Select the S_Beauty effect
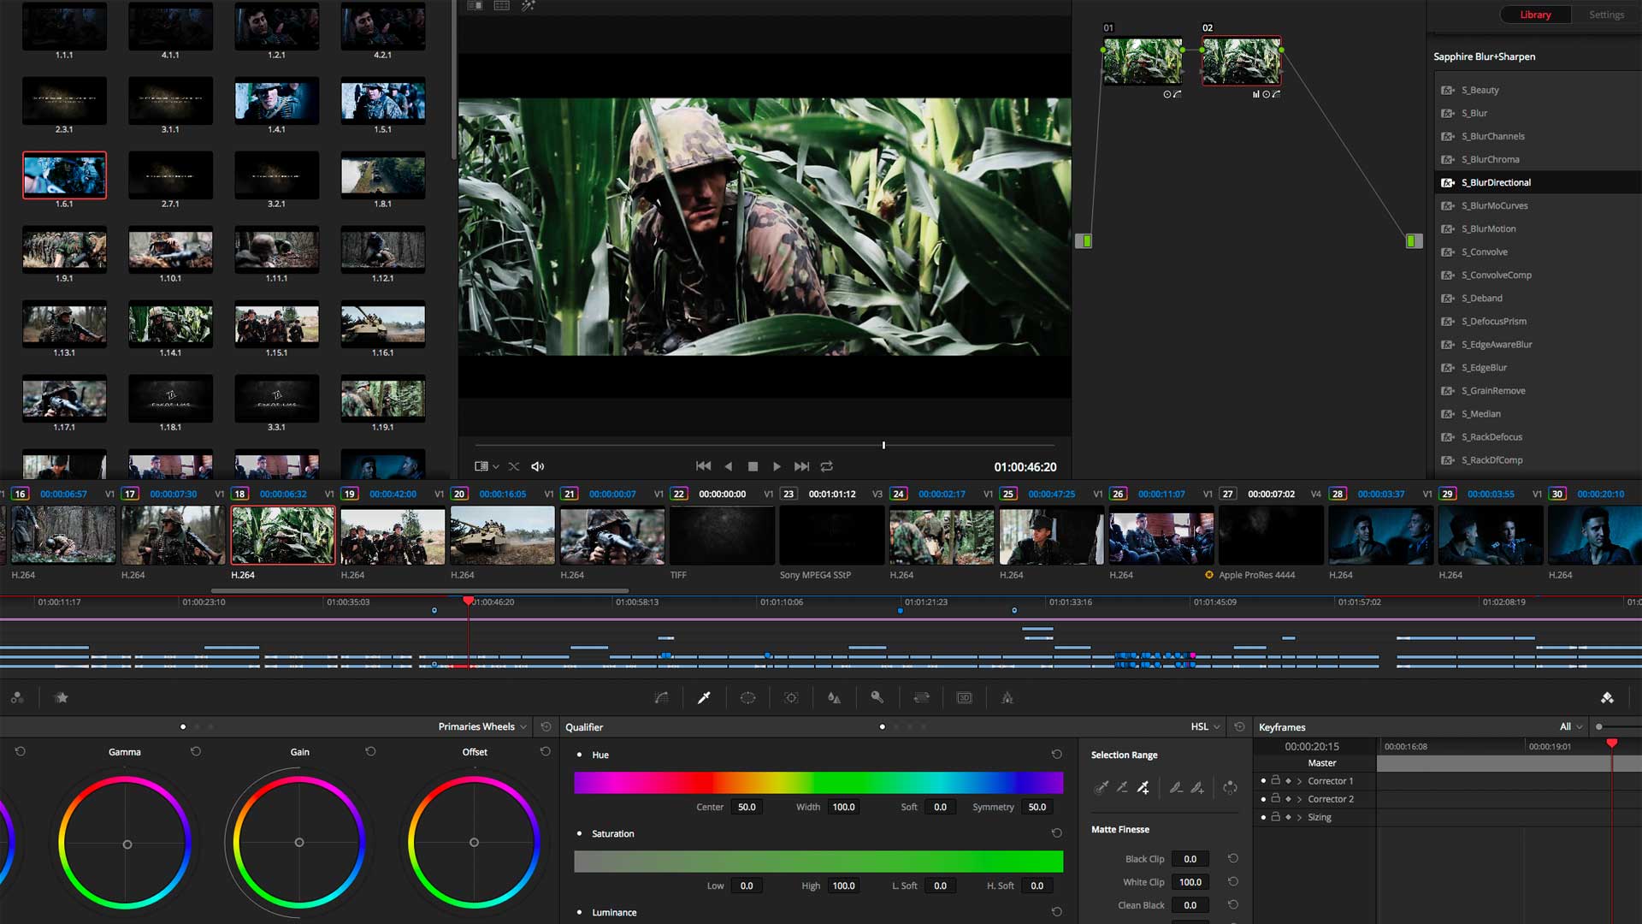Screen dimensions: 1642x924 pyautogui.click(x=1538, y=90)
